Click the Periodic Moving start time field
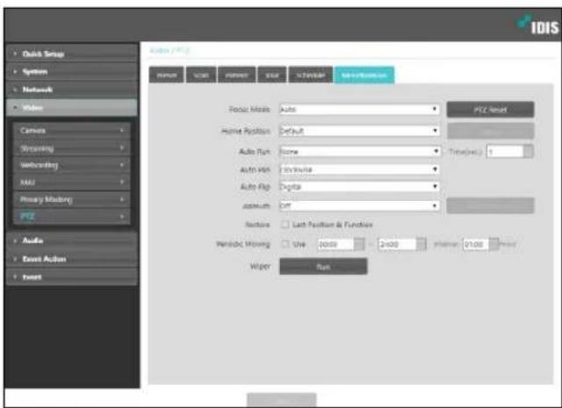562x408 pixels. tap(335, 244)
